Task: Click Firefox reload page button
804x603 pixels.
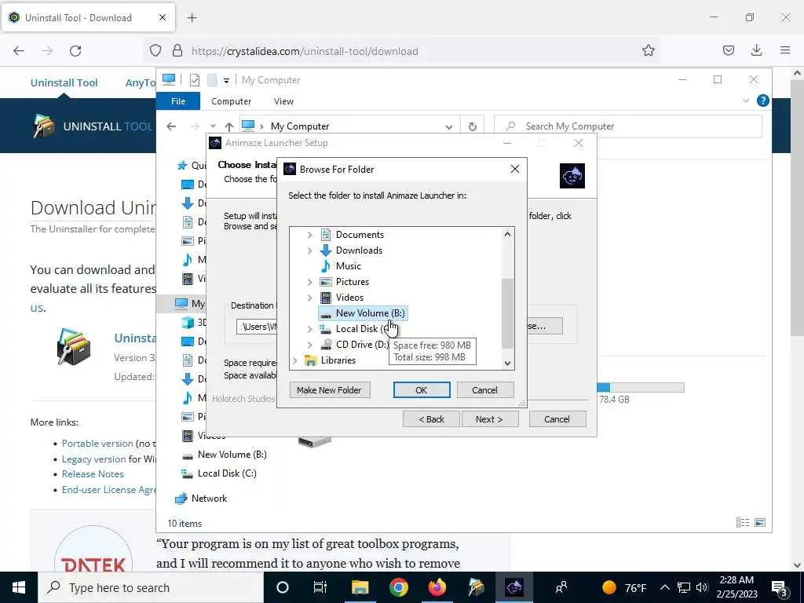Action: coord(75,51)
